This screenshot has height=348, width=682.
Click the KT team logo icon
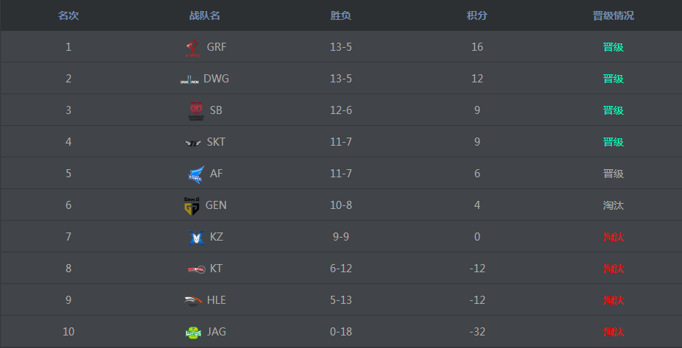[195, 269]
